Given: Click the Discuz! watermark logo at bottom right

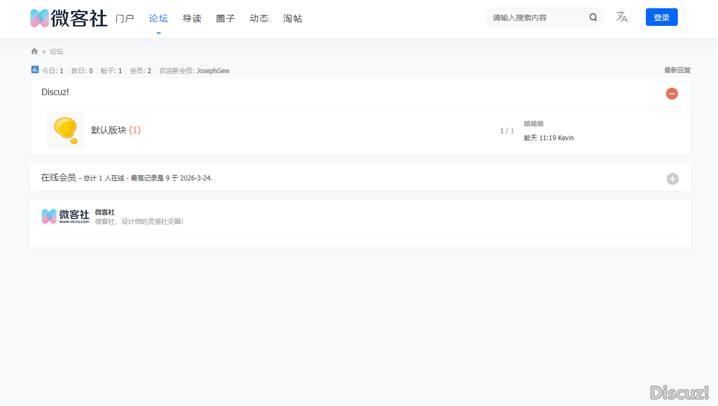Looking at the screenshot, I should (x=679, y=392).
